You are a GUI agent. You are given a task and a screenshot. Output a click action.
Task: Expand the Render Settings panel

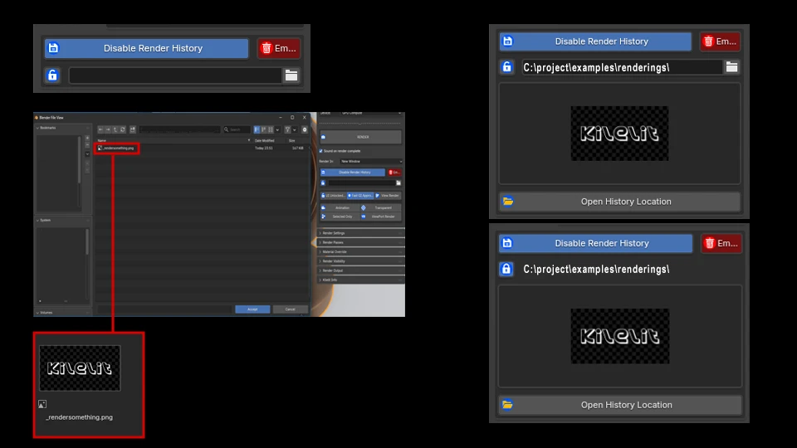point(361,233)
